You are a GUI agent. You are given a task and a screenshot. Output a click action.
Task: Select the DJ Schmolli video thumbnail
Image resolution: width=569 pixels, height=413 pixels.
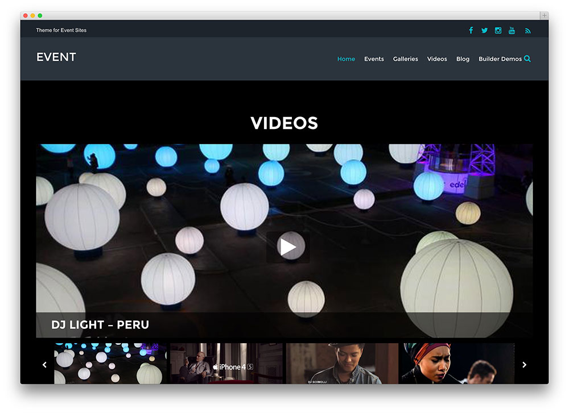coord(342,364)
